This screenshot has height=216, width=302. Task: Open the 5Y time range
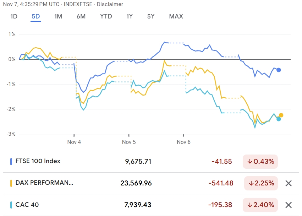151,16
